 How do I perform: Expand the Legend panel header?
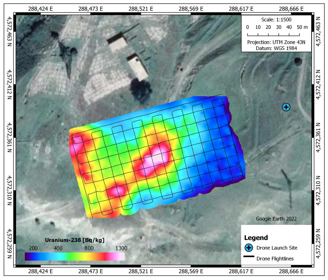coord(255,237)
